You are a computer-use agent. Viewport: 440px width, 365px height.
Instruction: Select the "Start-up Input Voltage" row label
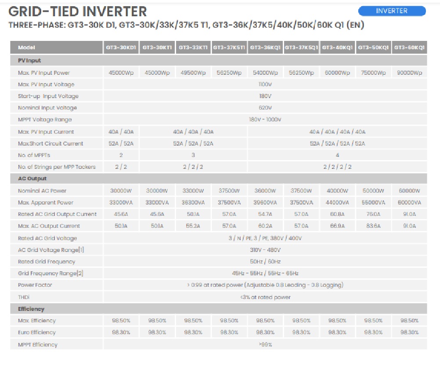coord(48,96)
